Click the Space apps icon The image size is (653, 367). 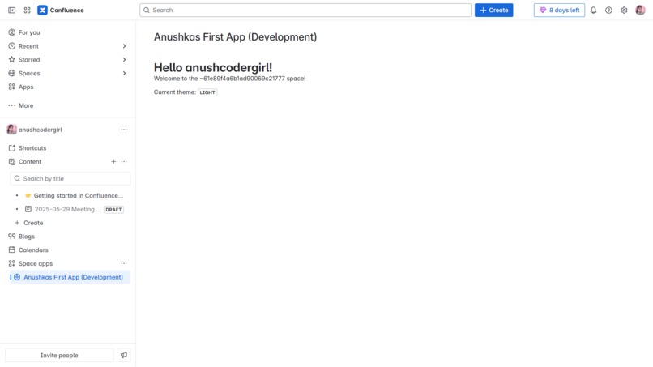(x=11, y=263)
